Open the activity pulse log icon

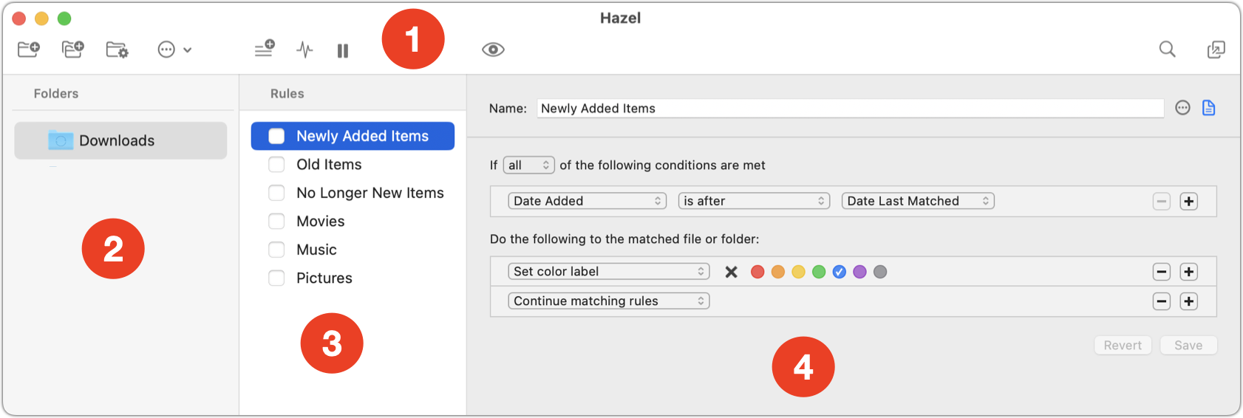(304, 49)
